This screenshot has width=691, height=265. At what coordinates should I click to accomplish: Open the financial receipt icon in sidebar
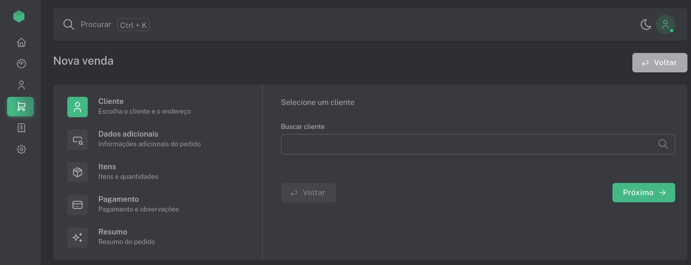(21, 128)
